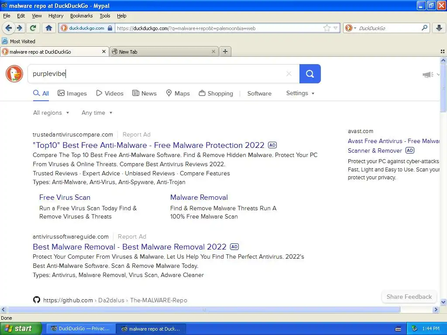
Task: Click Report Ad next to trustedantiviruscompare.com
Action: 136,134
